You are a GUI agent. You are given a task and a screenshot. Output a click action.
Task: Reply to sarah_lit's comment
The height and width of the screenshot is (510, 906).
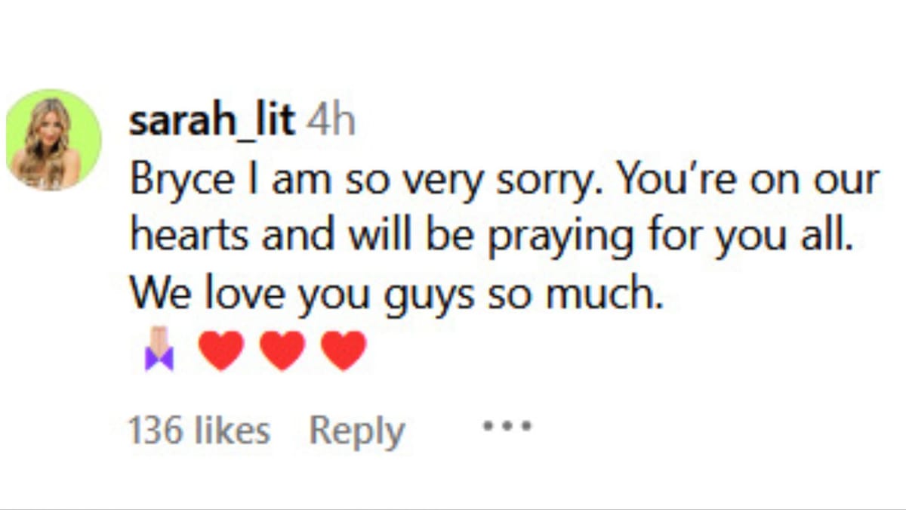coord(357,431)
